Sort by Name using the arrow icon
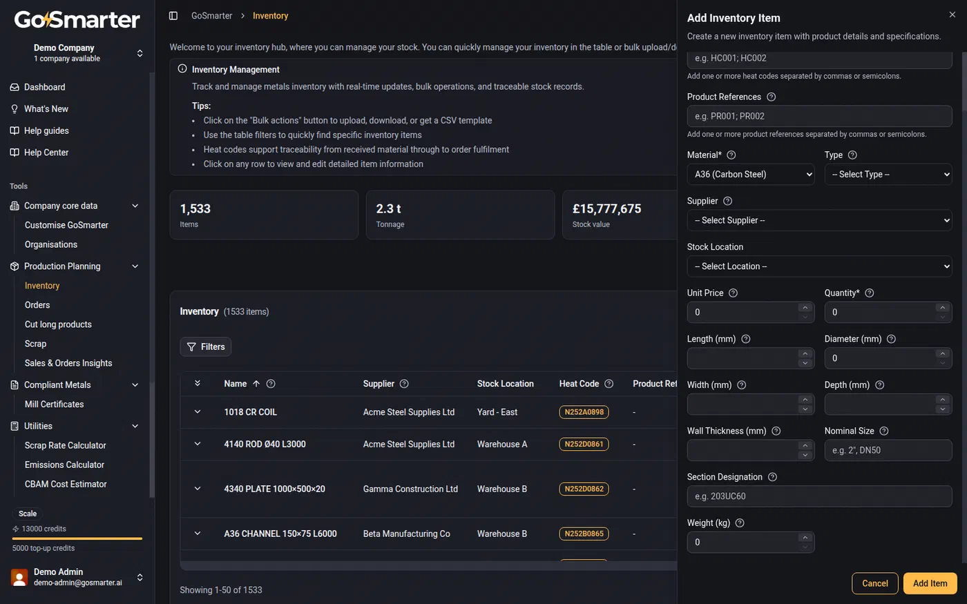 point(256,384)
